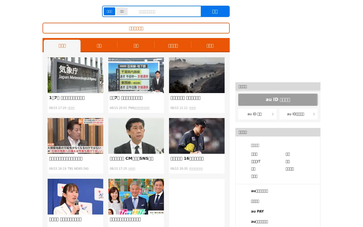The height and width of the screenshot is (227, 363).
Task: Select the blue highlighted mode toggle in the search box
Action: pyautogui.click(x=109, y=11)
